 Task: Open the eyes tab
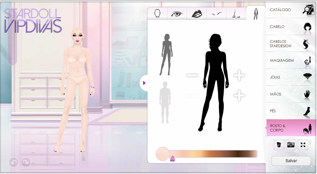click(x=177, y=14)
